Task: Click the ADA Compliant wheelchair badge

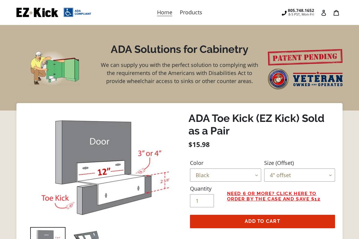Action: (77, 12)
